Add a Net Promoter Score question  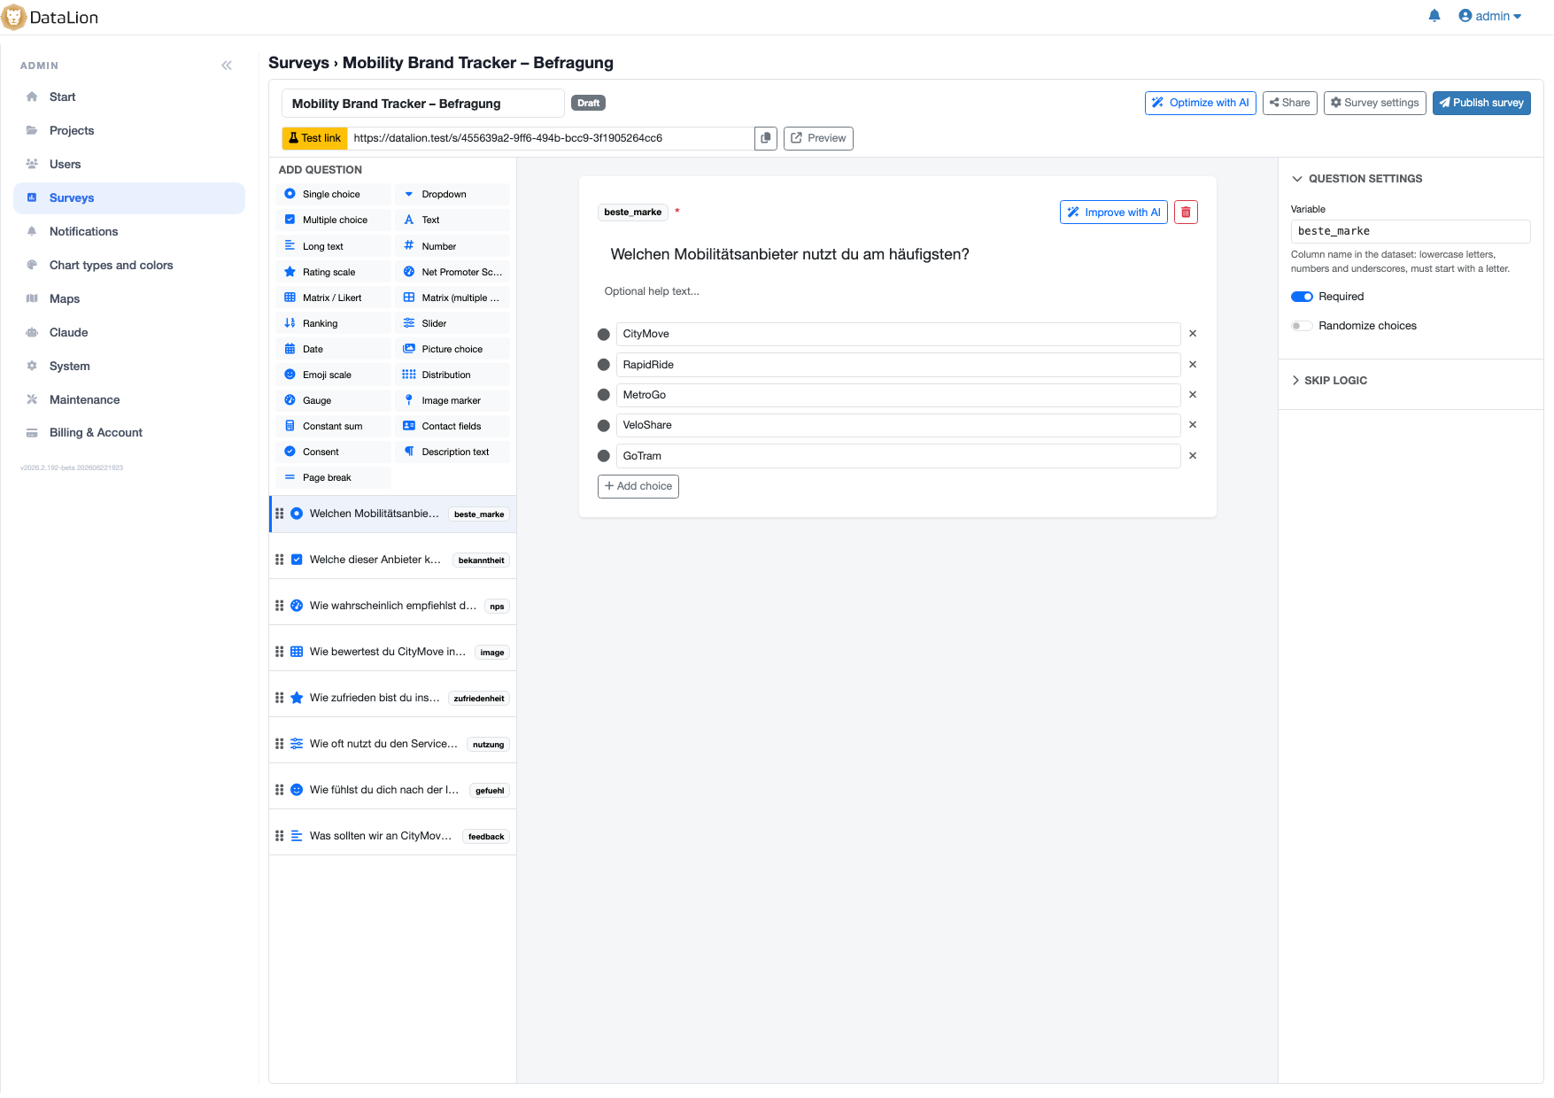point(452,272)
